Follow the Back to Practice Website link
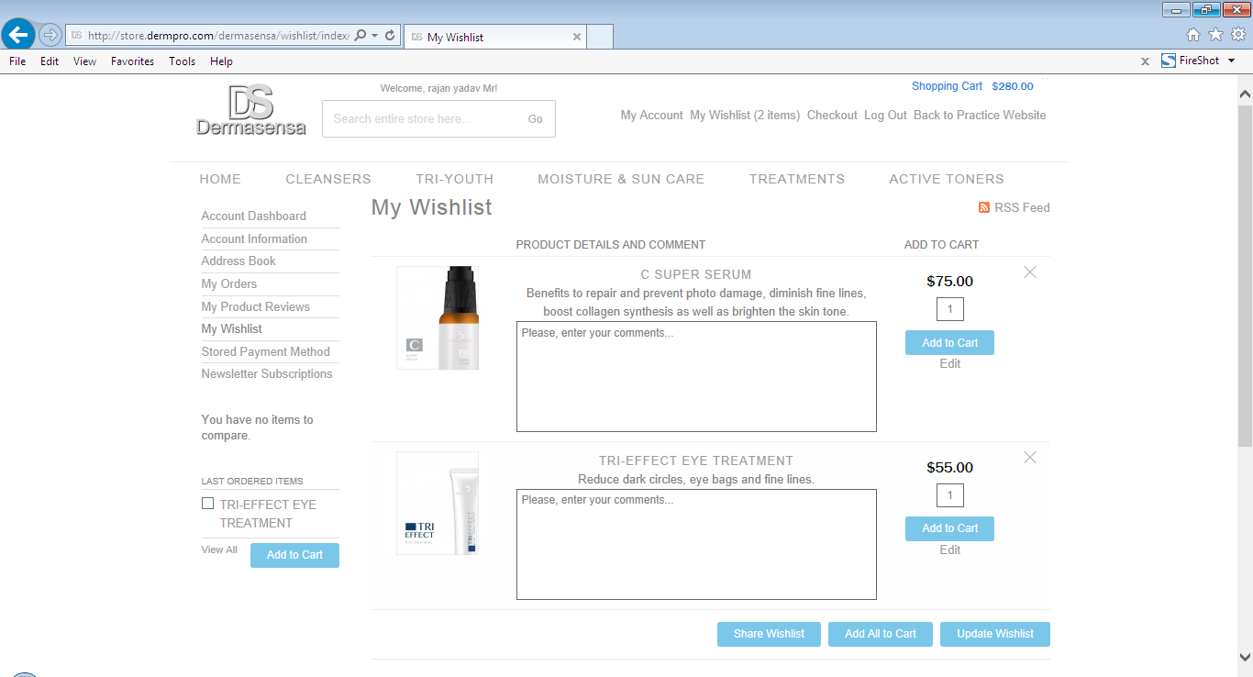Image resolution: width=1253 pixels, height=677 pixels. [x=980, y=116]
